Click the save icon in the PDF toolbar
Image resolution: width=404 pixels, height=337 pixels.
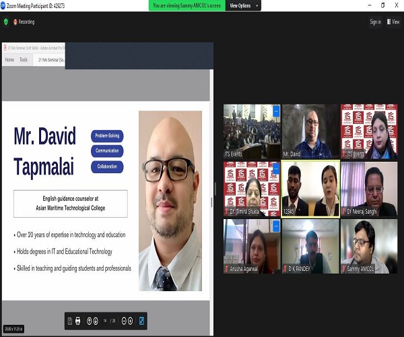pyautogui.click(x=69, y=321)
